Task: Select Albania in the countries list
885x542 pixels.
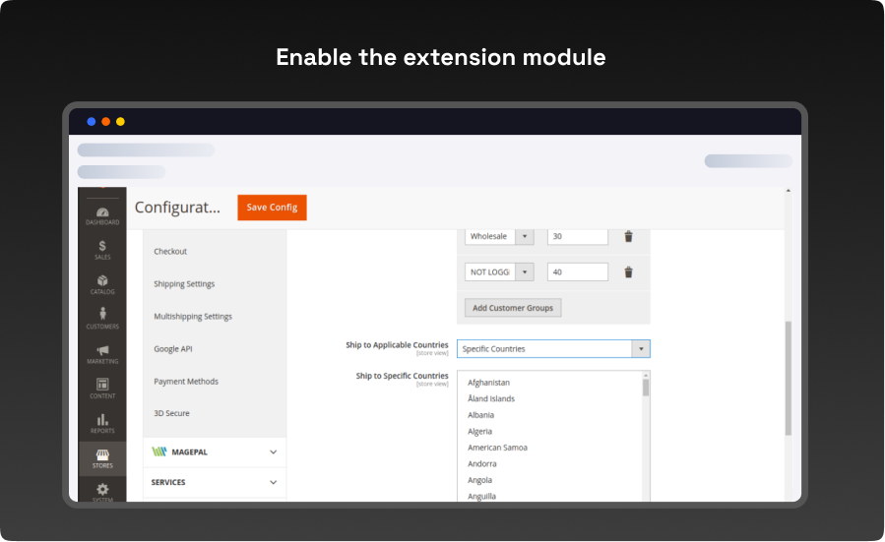Action: 481,415
